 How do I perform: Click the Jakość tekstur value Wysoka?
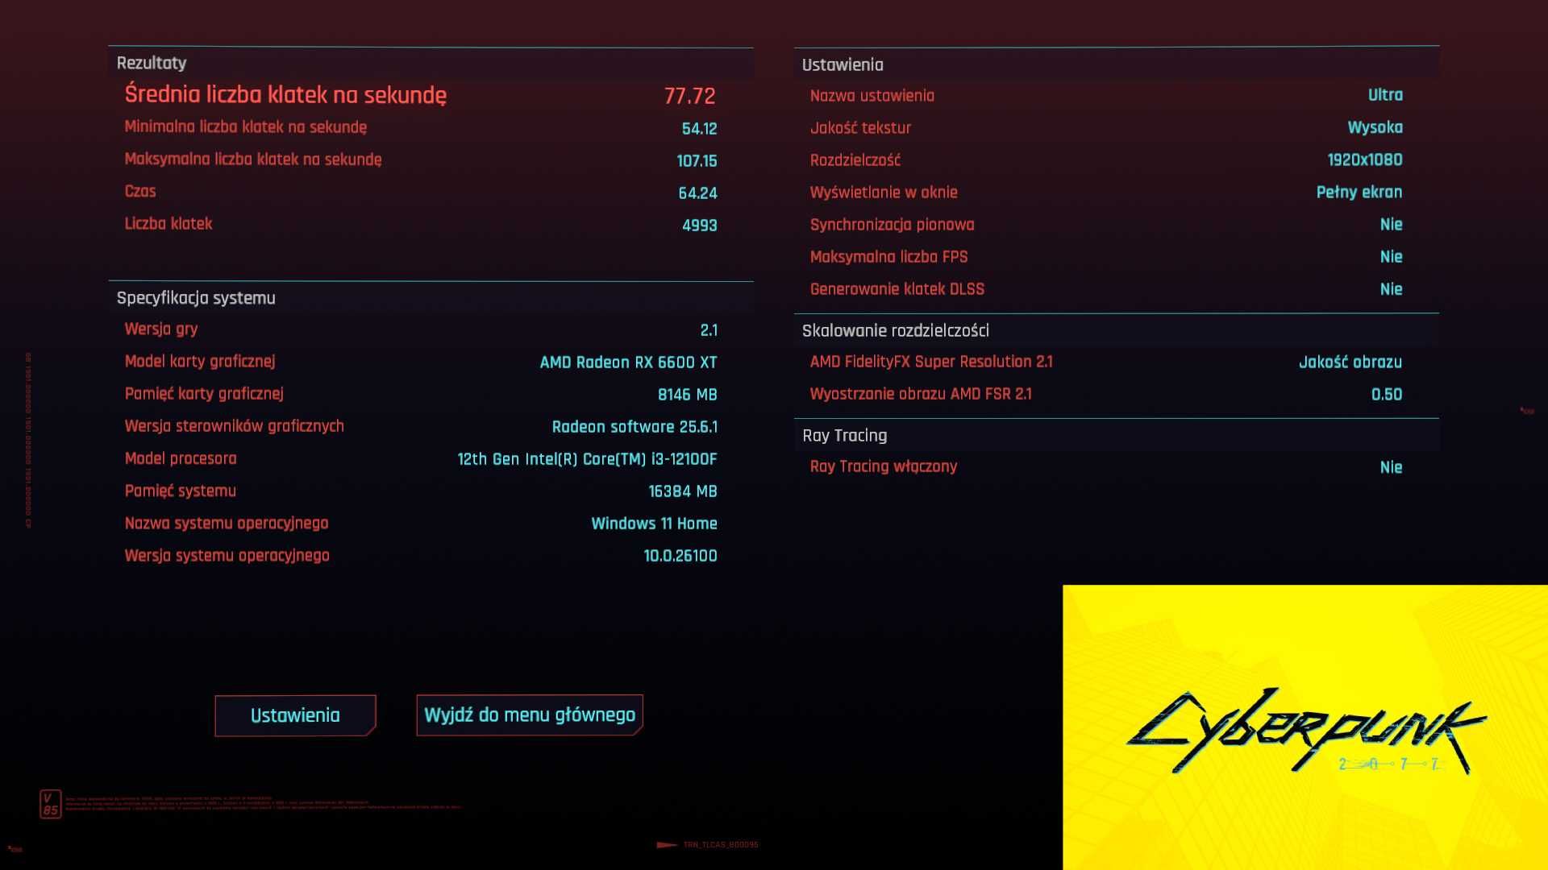click(x=1375, y=127)
